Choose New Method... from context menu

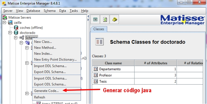click(x=56, y=48)
